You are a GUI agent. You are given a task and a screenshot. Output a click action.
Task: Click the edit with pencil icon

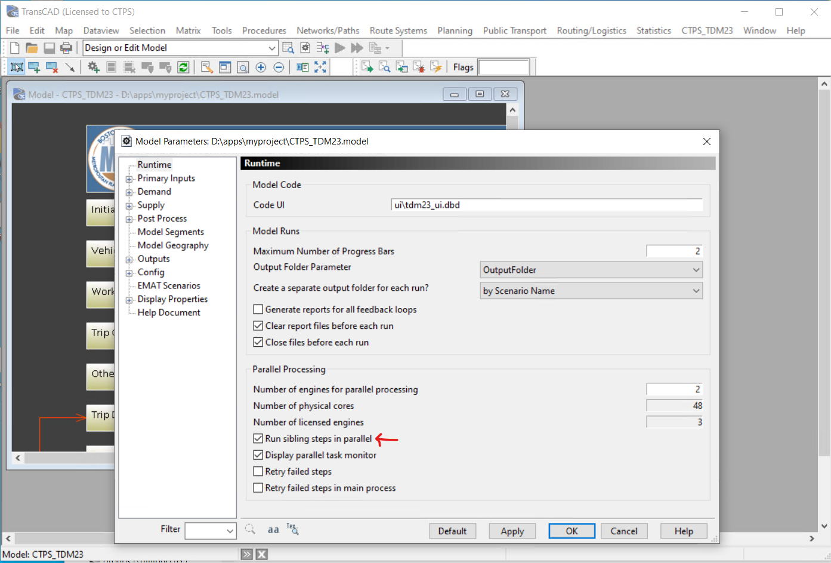pyautogui.click(x=207, y=67)
